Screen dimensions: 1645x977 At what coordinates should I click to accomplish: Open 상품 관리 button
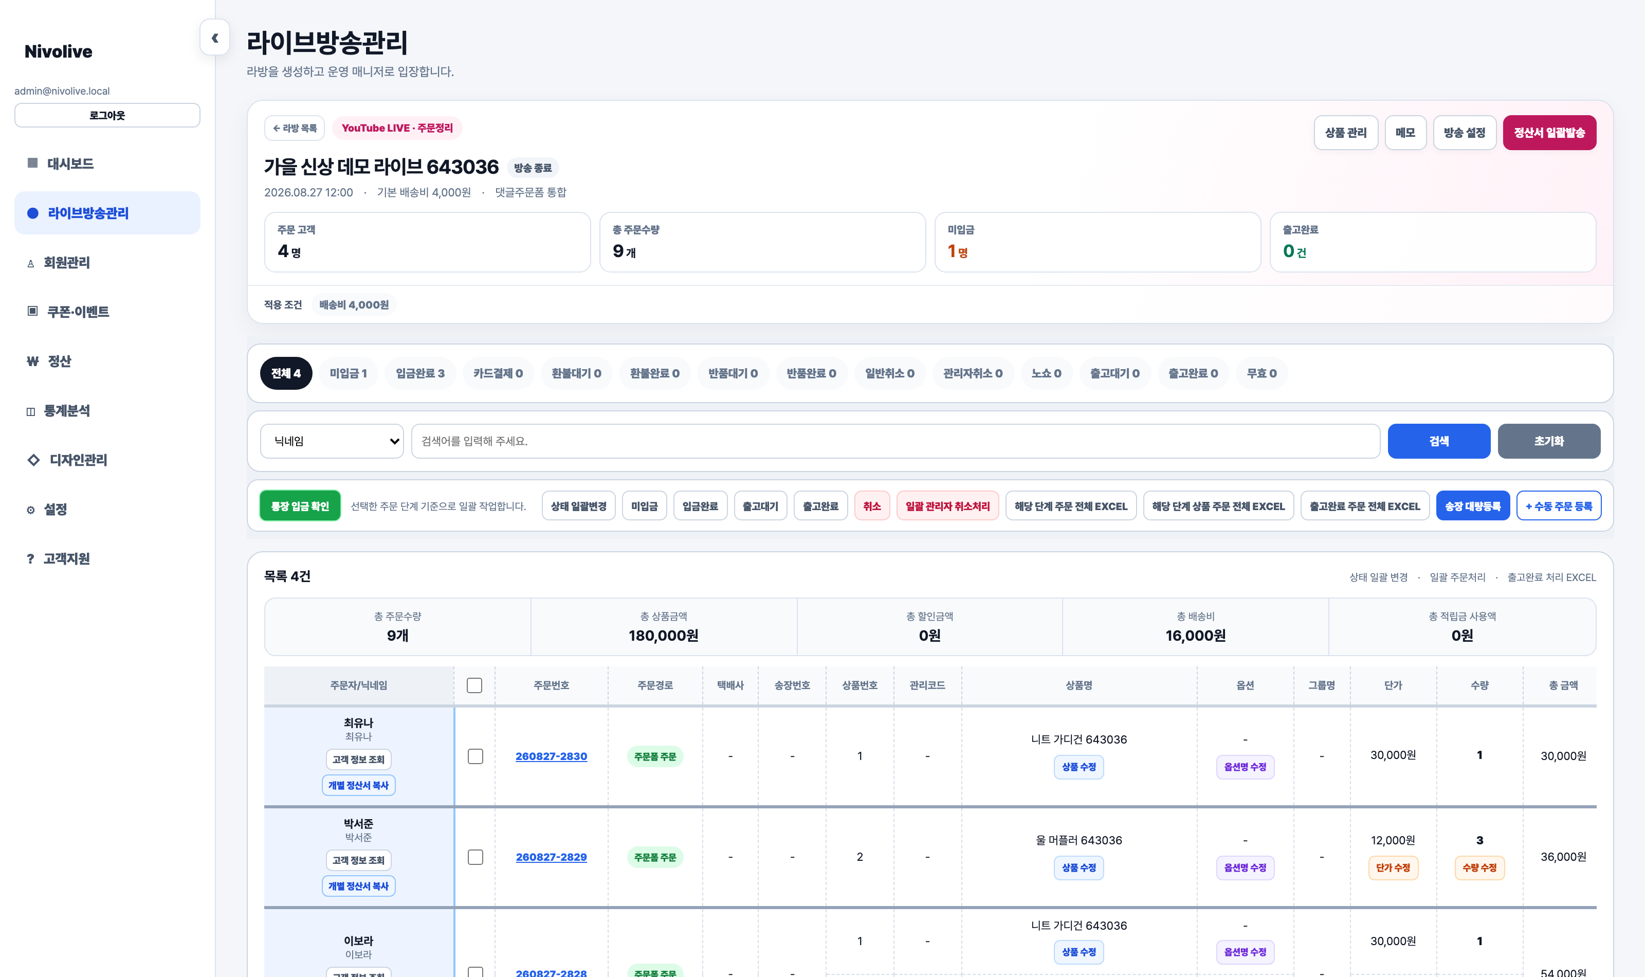pyautogui.click(x=1346, y=132)
